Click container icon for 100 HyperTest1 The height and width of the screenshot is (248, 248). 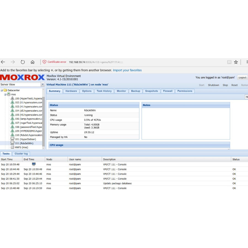tap(12, 98)
